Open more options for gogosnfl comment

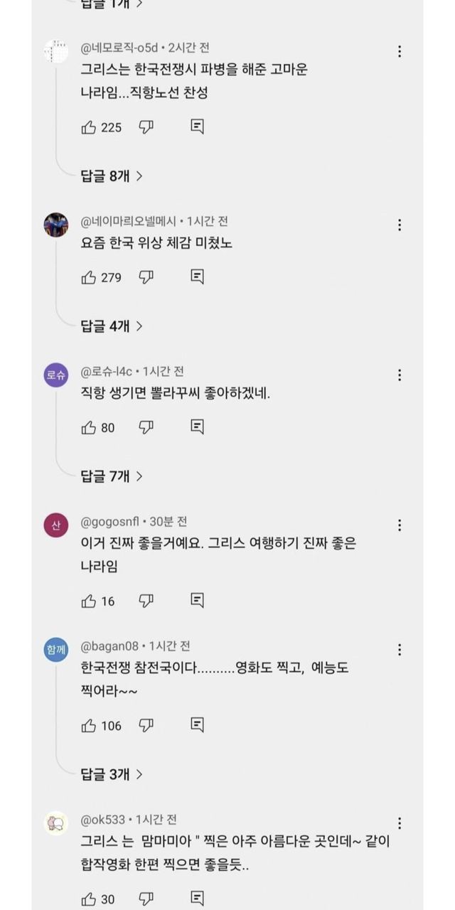400,525
